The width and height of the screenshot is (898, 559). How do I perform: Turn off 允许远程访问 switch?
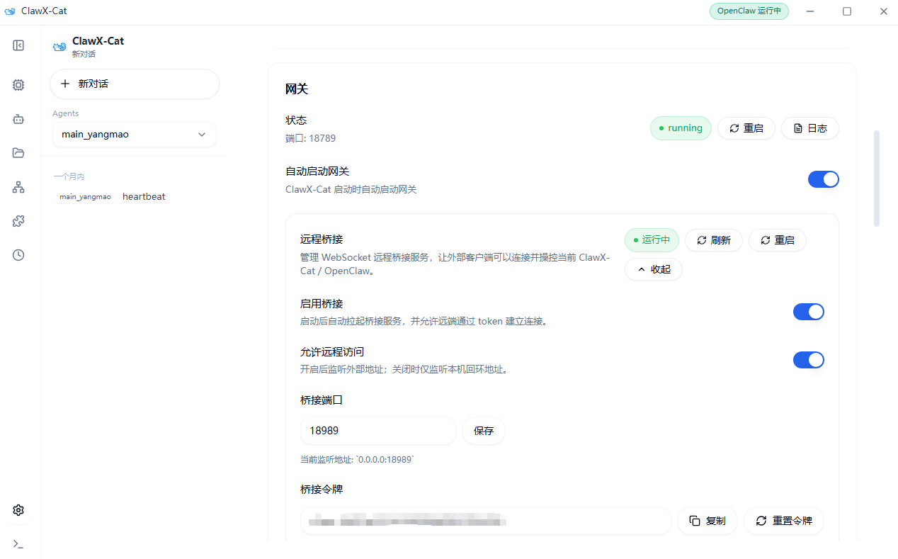point(808,359)
